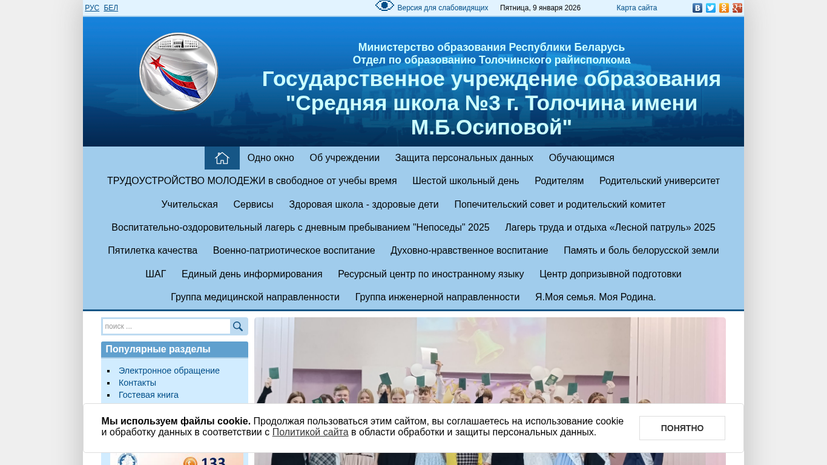Select 'Одно окно' in navigation
The height and width of the screenshot is (465, 827).
pos(271,158)
